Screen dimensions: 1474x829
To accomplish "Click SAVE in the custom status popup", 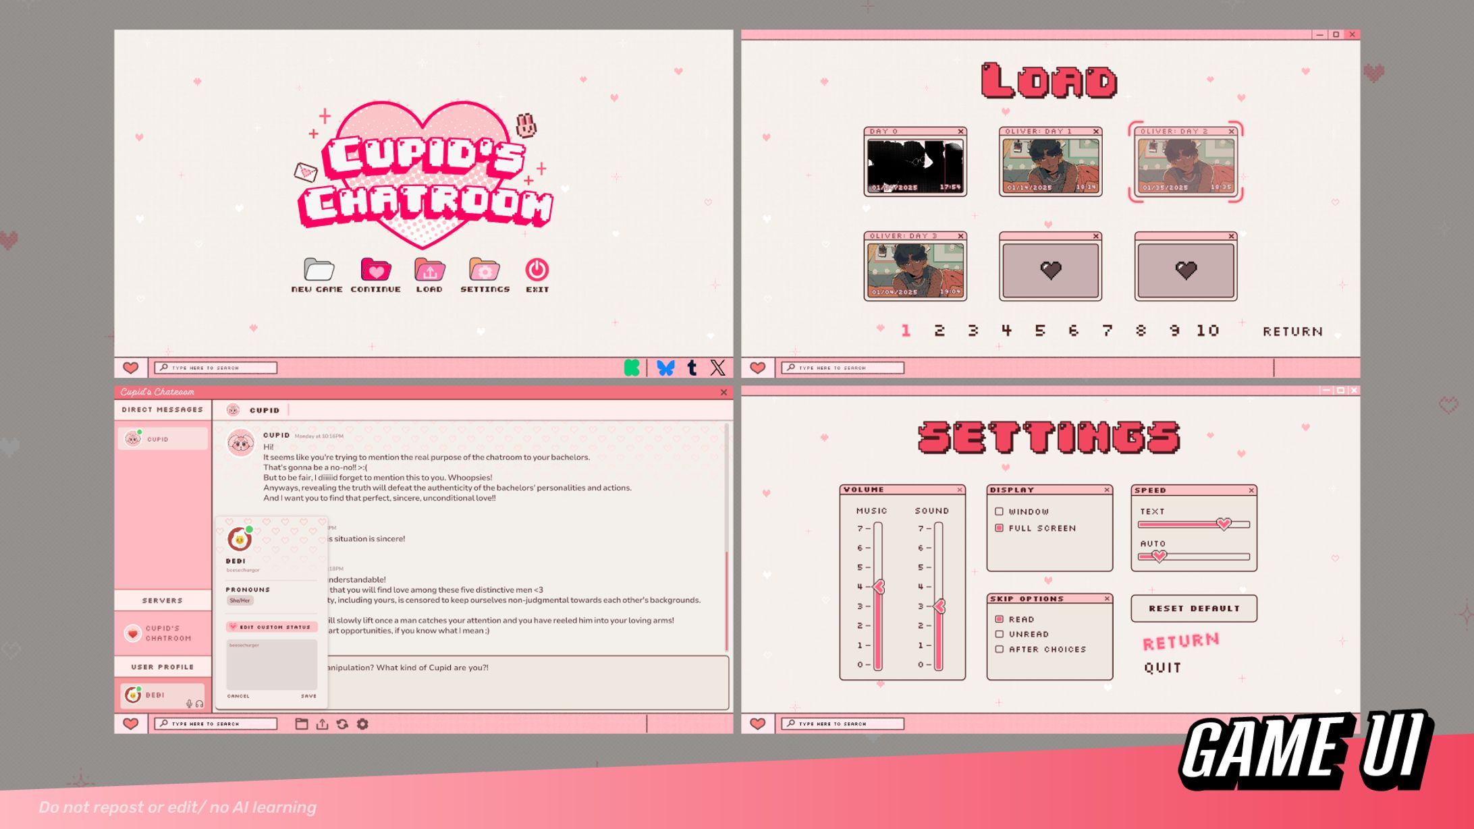I will tap(309, 696).
